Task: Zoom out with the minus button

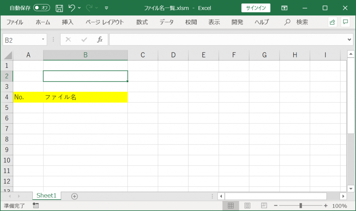Action: [x=276, y=205]
